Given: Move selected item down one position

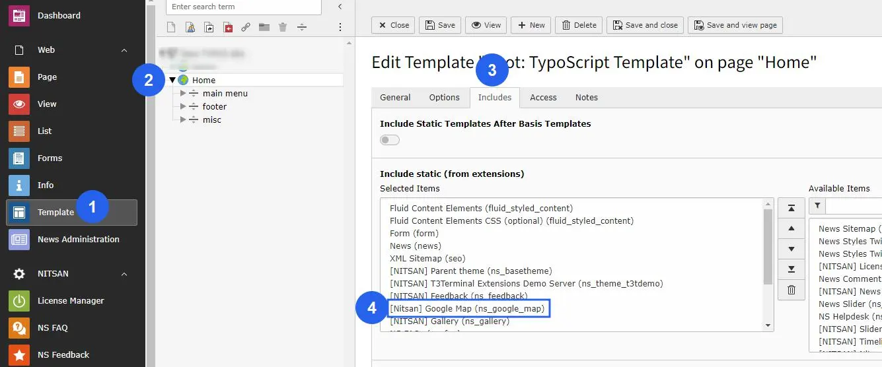Looking at the screenshot, I should [791, 250].
